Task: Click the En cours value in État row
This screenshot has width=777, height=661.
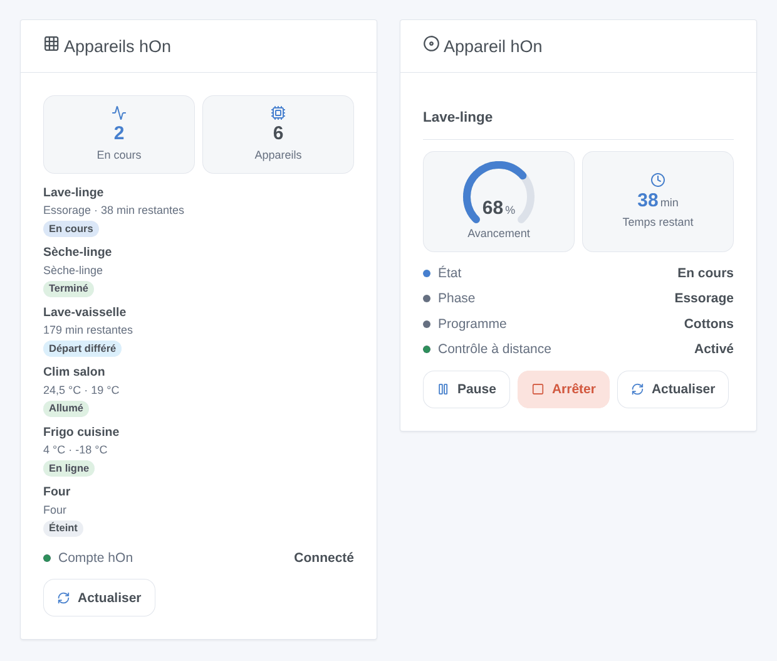Action: pyautogui.click(x=706, y=273)
